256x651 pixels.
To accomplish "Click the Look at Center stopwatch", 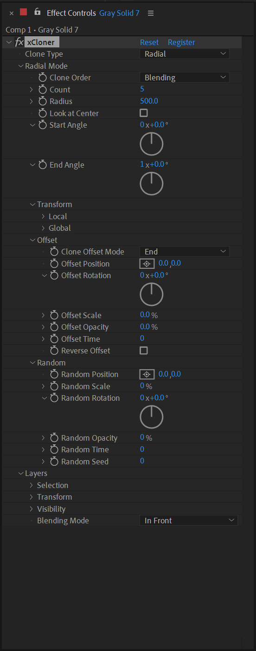I will (43, 113).
